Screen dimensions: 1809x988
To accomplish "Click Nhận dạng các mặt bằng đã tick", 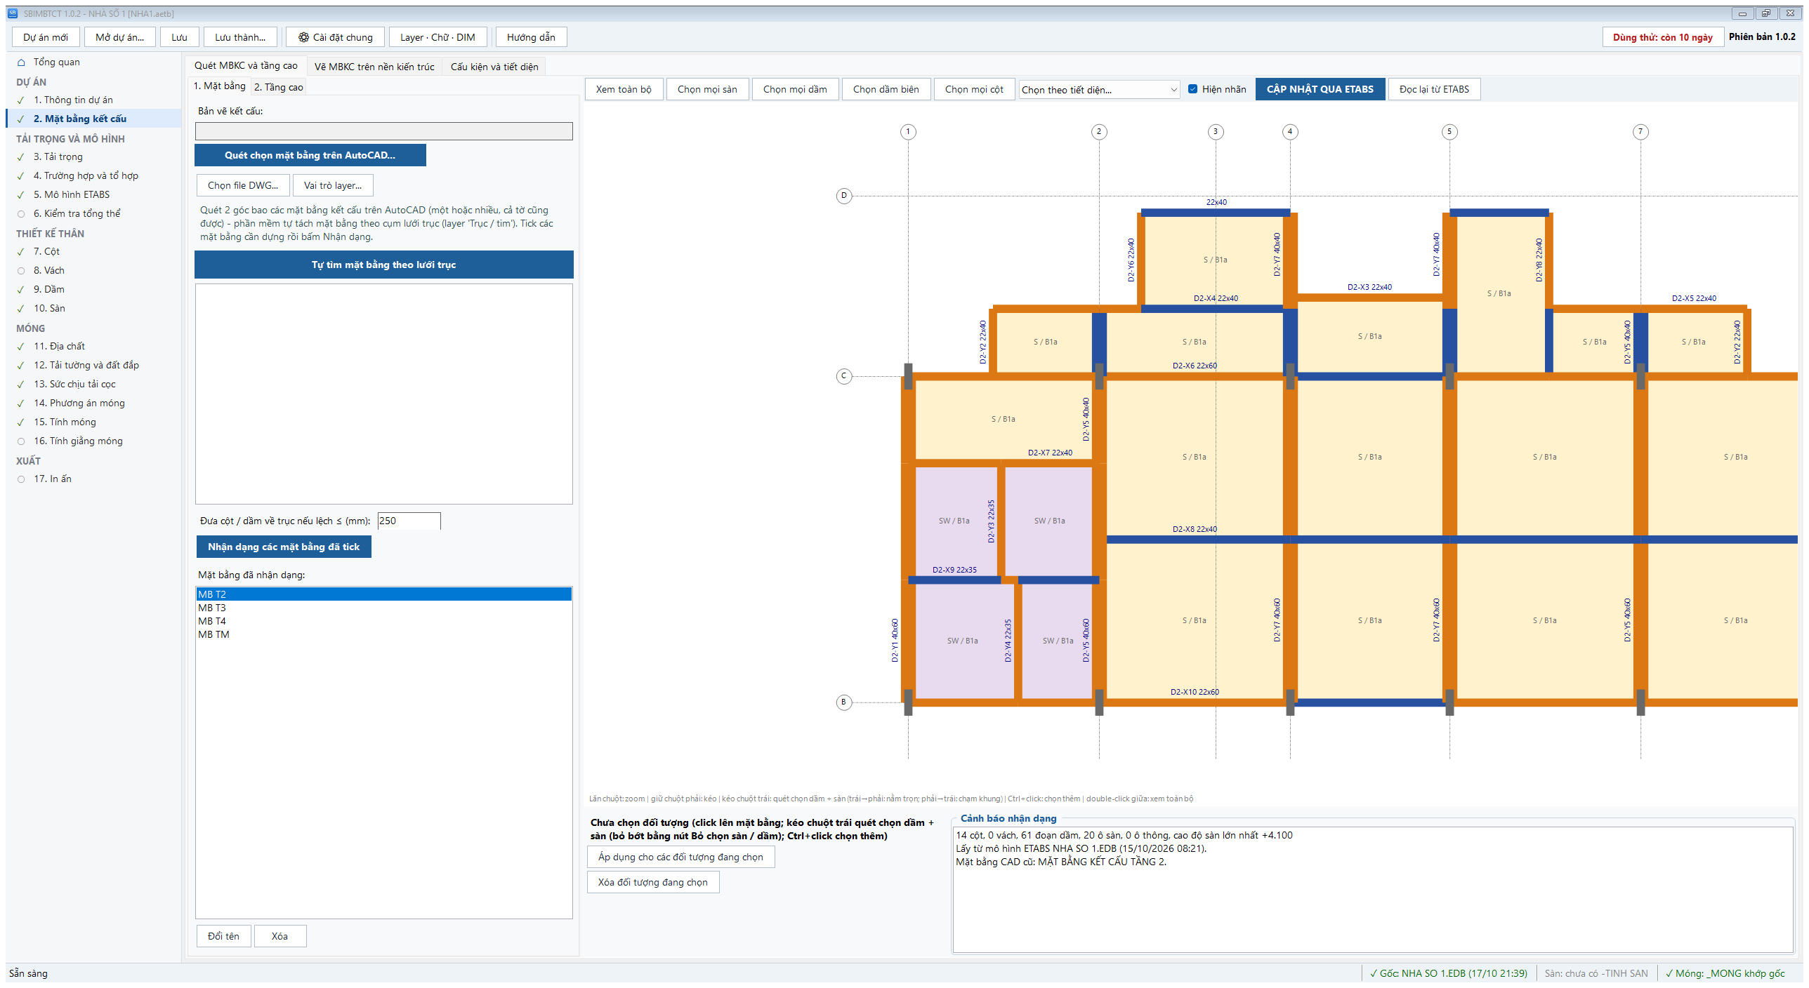I will click(284, 547).
